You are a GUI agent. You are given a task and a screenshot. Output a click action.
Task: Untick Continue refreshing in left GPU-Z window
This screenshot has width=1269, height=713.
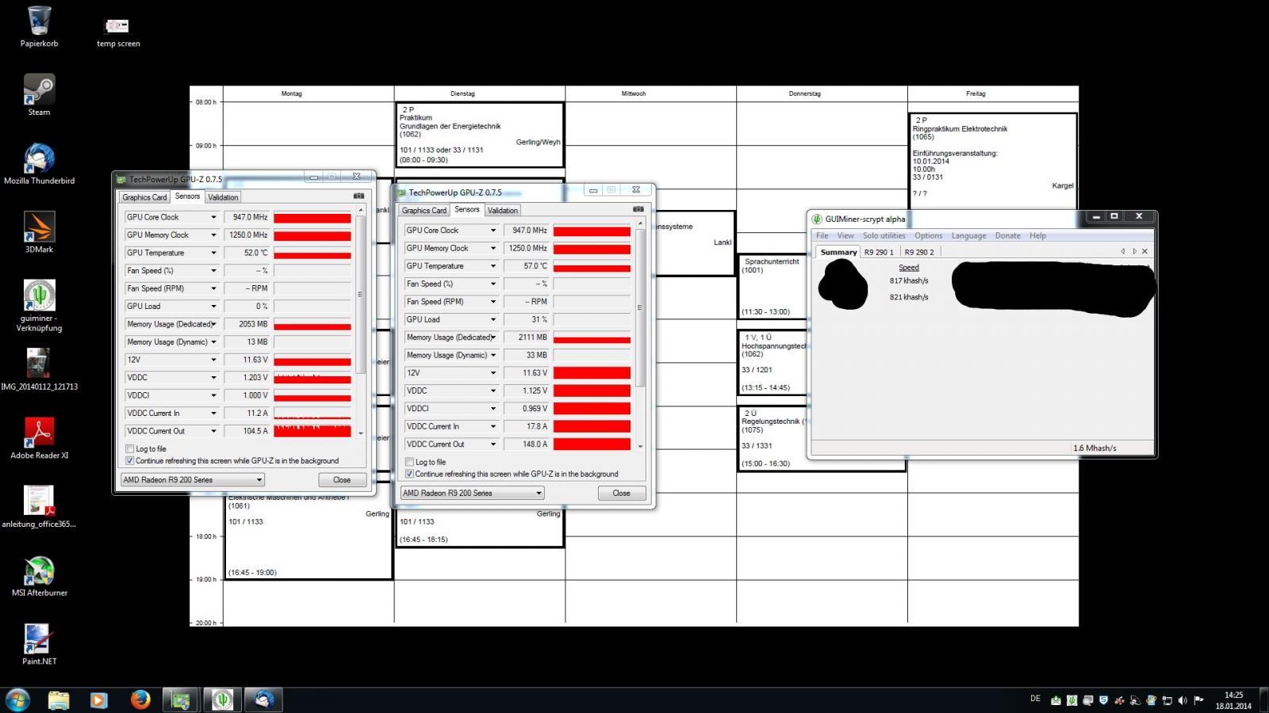(130, 460)
